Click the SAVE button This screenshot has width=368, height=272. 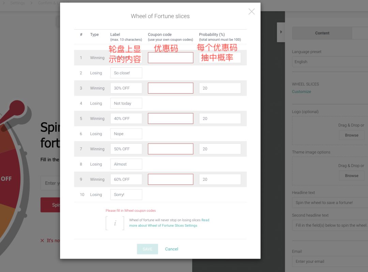148,249
